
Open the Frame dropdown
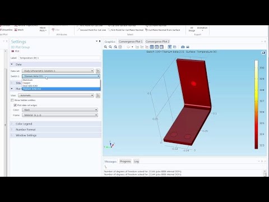point(60,115)
